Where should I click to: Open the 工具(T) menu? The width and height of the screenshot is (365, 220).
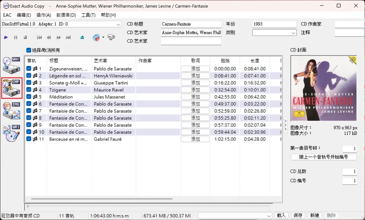click(x=89, y=15)
